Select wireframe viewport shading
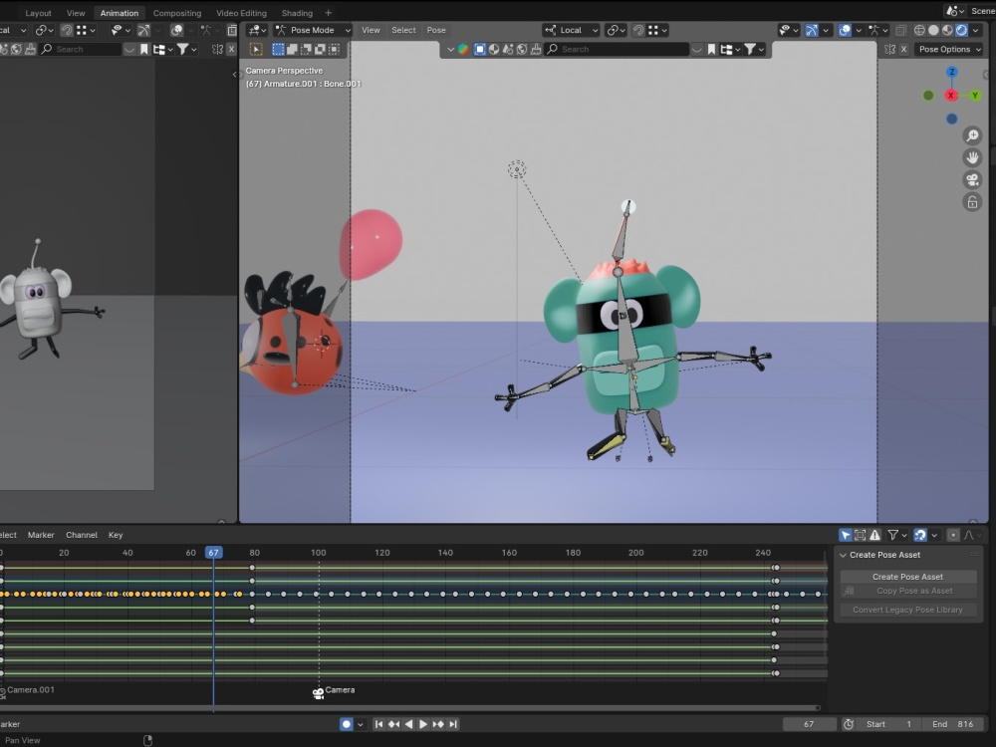Image resolution: width=996 pixels, height=747 pixels. click(919, 30)
